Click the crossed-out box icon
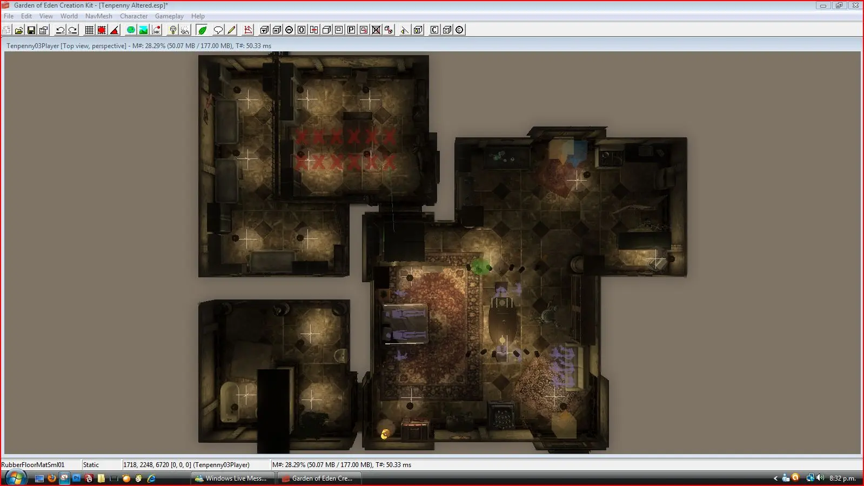Screen dimensions: 864x486 pyautogui.click(x=376, y=30)
